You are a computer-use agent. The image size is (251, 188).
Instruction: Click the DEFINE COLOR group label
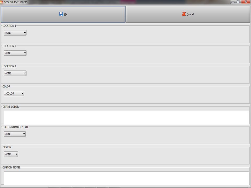coord(10,107)
